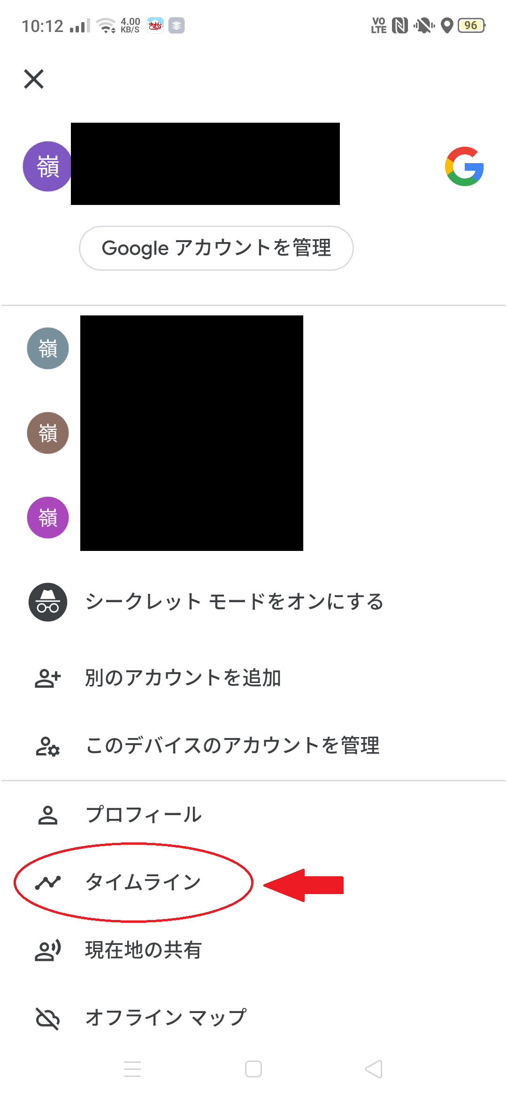Tap the purple 嶺 main account avatar
The width and height of the screenshot is (507, 1100).
coord(48,166)
